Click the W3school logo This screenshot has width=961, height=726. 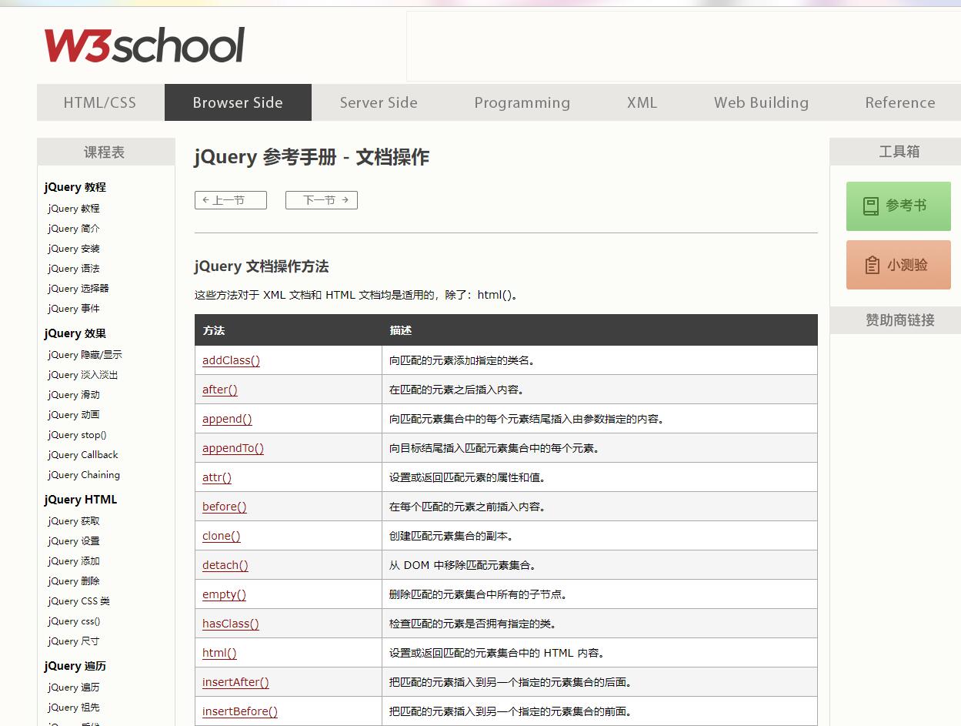[x=144, y=45]
